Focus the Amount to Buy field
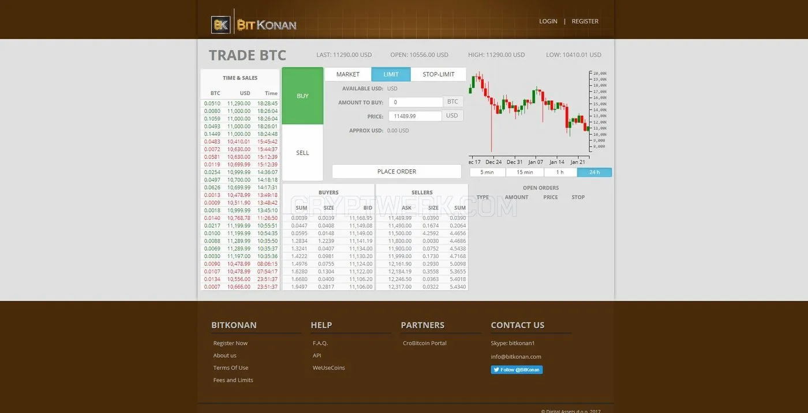The height and width of the screenshot is (413, 808). 416,102
